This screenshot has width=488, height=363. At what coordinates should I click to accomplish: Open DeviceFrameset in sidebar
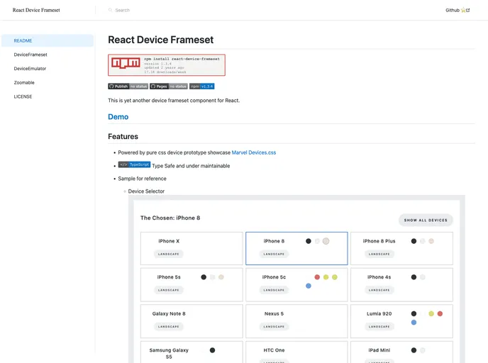tap(30, 55)
